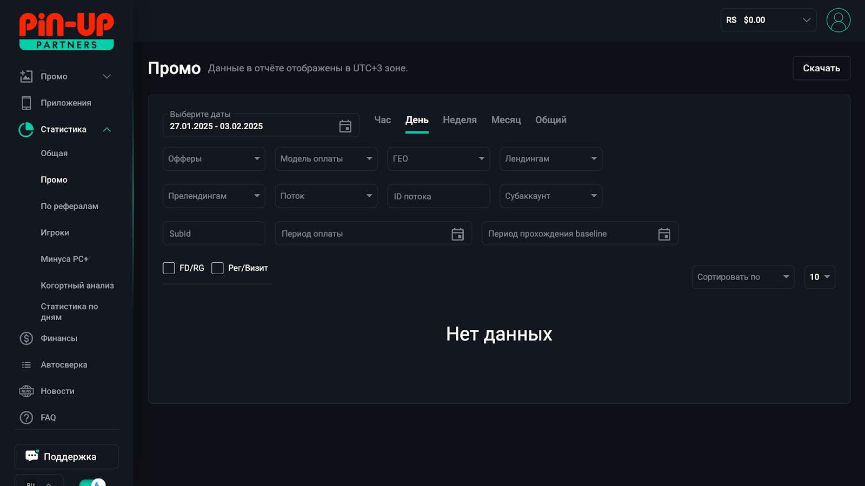Open the Офферы dropdown
This screenshot has height=486, width=865.
click(214, 159)
